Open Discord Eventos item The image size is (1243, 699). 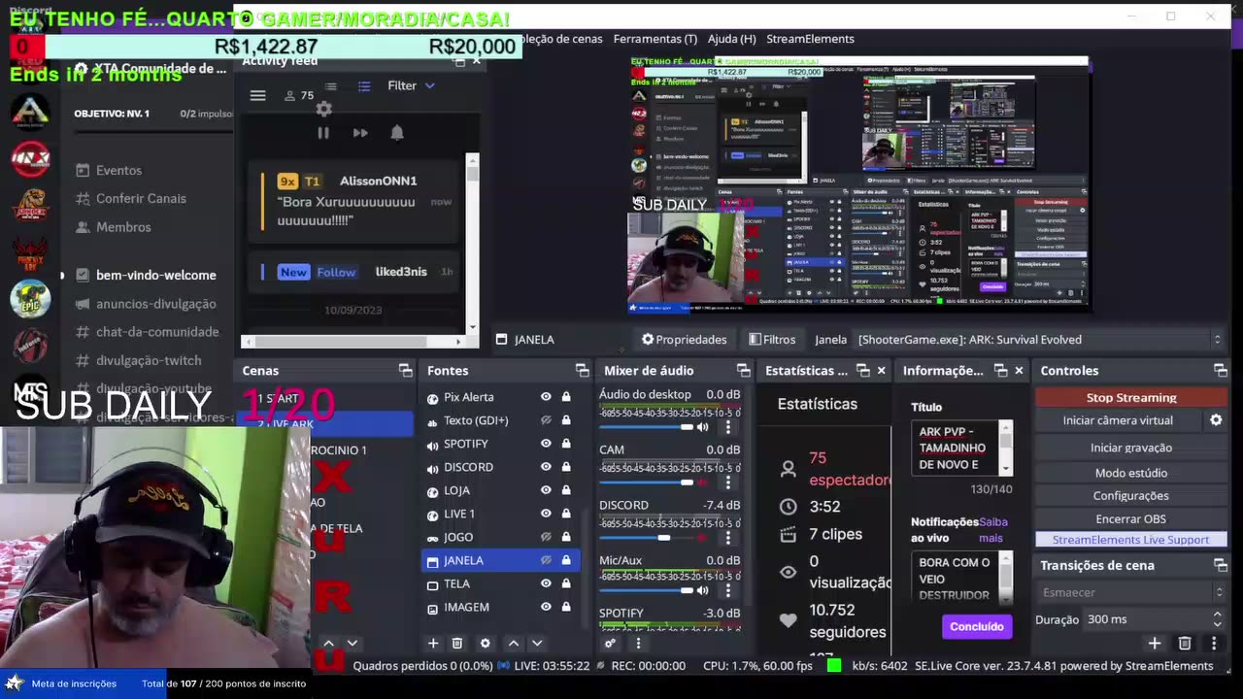point(118,170)
